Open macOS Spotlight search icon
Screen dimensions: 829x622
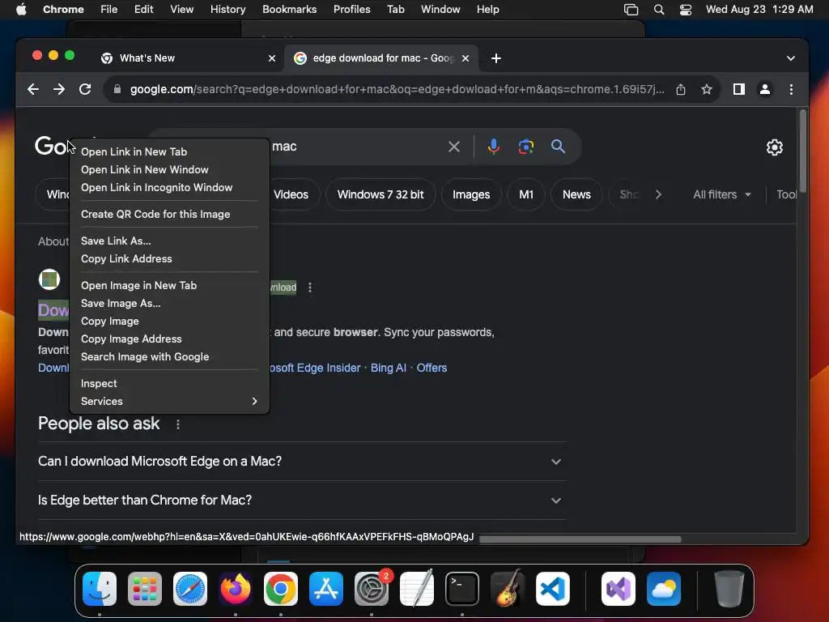click(659, 10)
